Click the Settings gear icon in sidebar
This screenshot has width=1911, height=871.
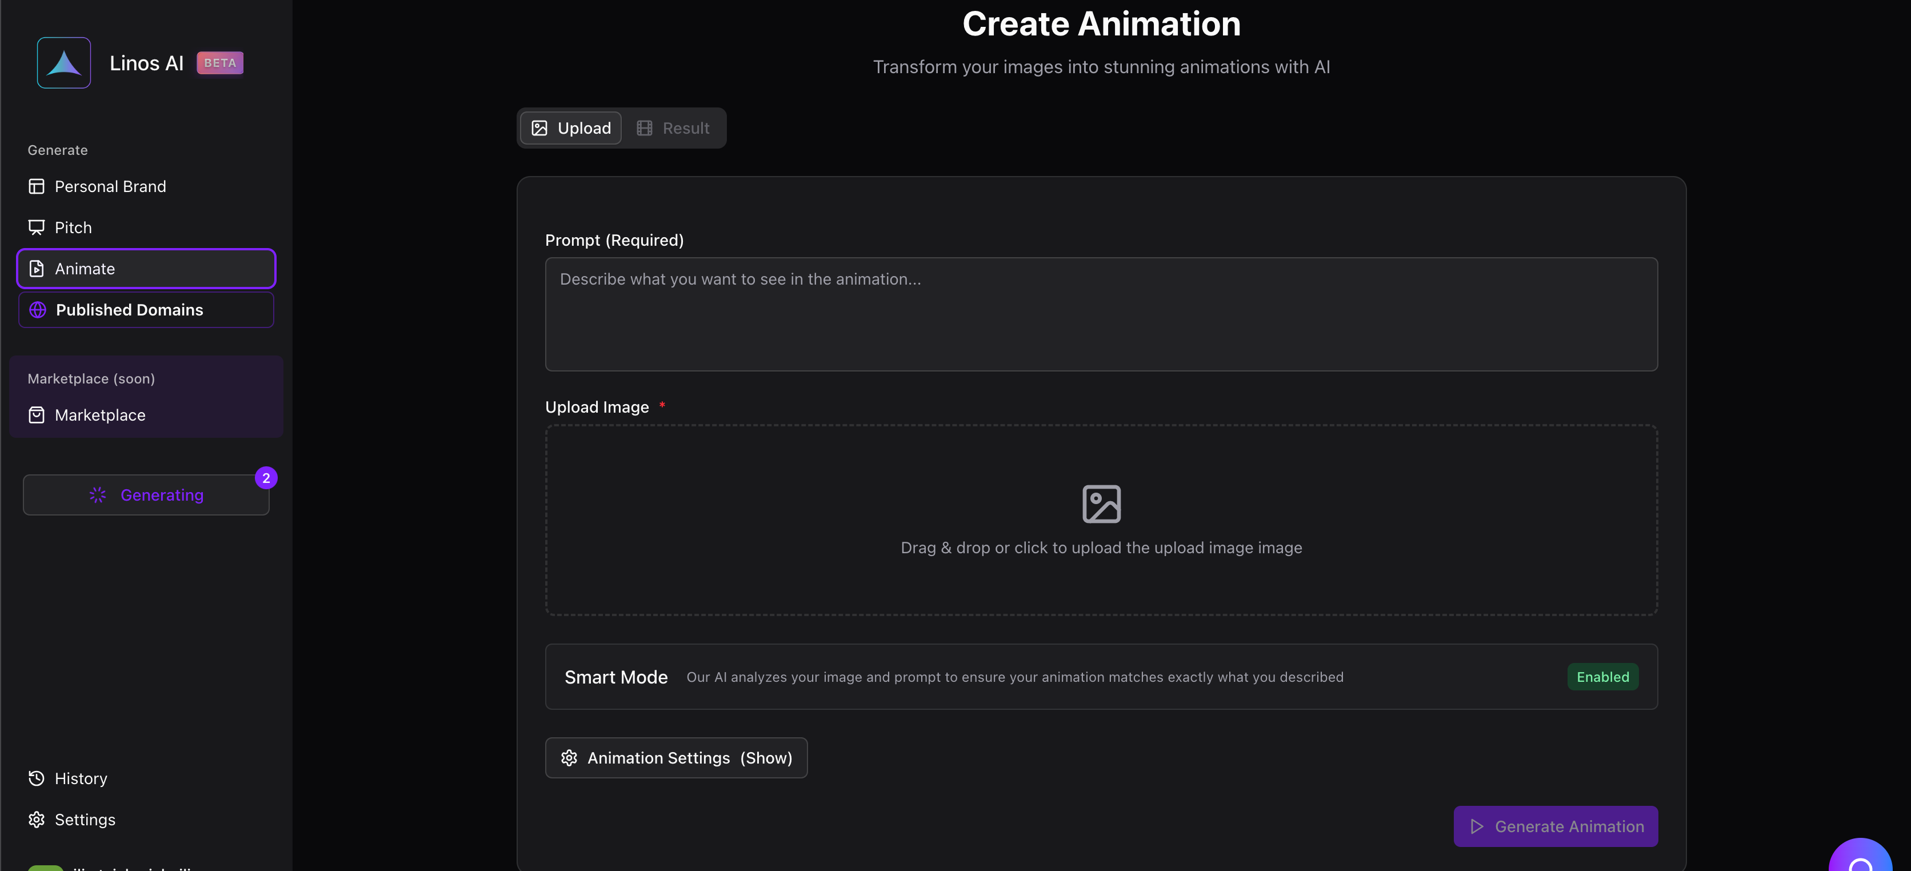click(x=37, y=820)
